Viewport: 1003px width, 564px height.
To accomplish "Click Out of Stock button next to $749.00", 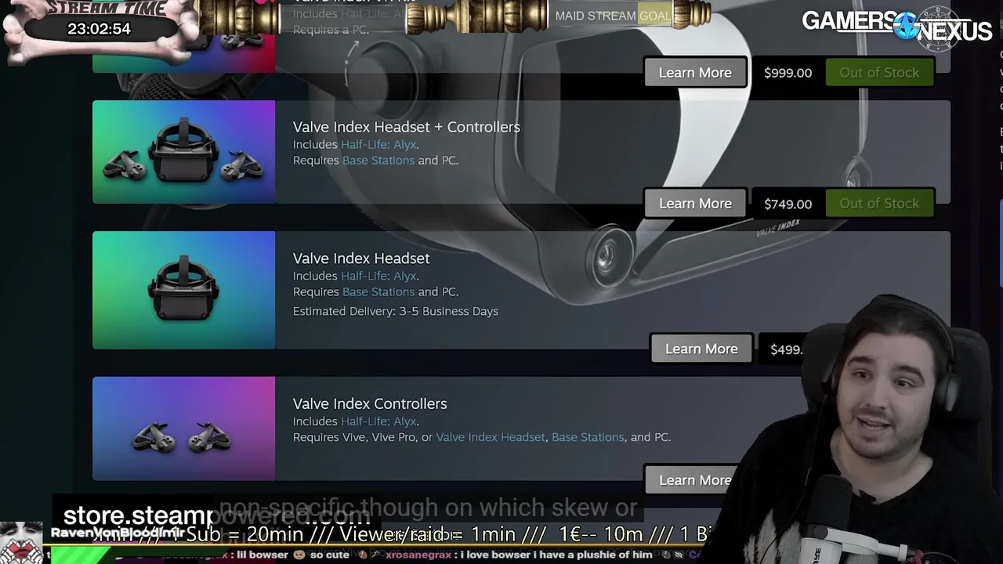I will click(879, 204).
